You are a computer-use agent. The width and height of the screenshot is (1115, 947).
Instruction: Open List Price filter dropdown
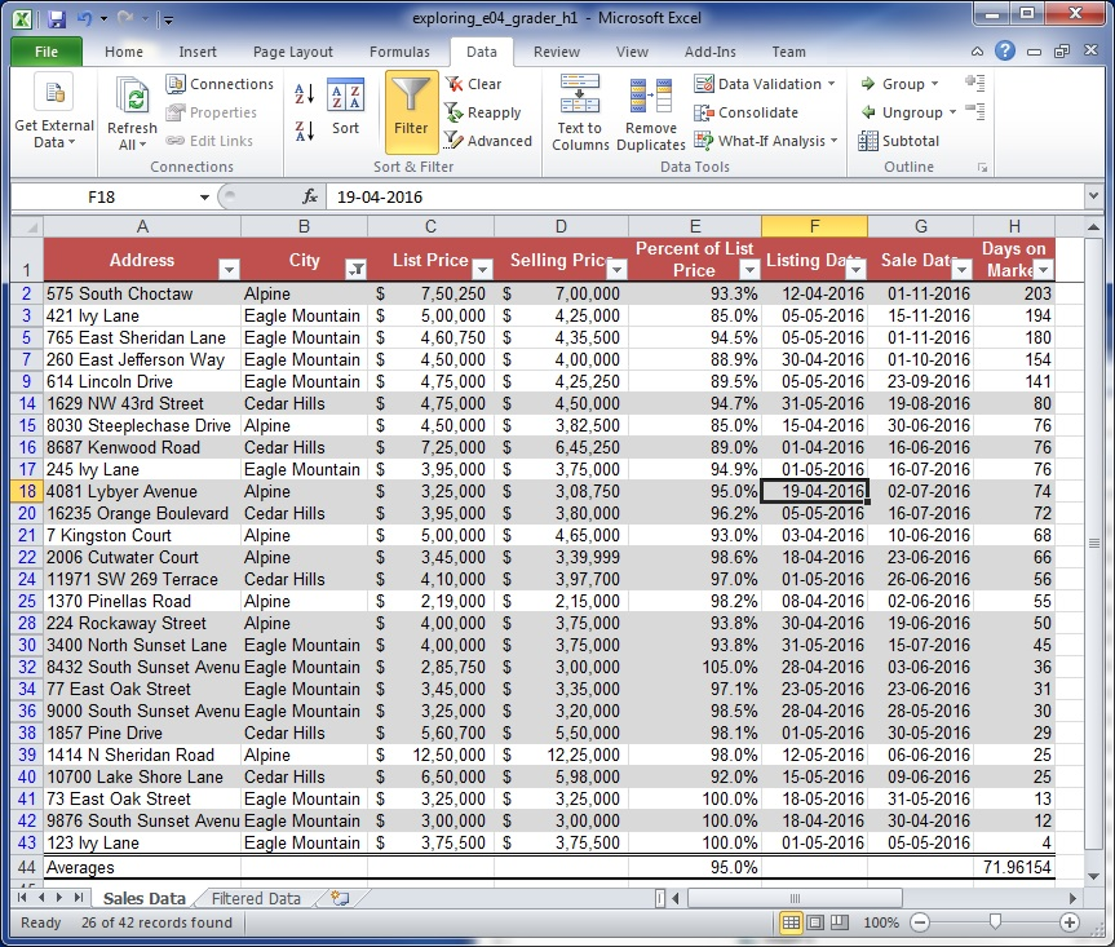pyautogui.click(x=483, y=269)
